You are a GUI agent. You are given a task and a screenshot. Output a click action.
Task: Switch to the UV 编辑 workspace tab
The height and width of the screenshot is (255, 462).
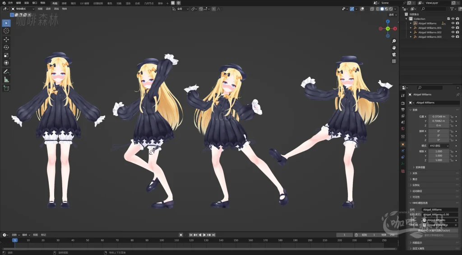coord(84,3)
